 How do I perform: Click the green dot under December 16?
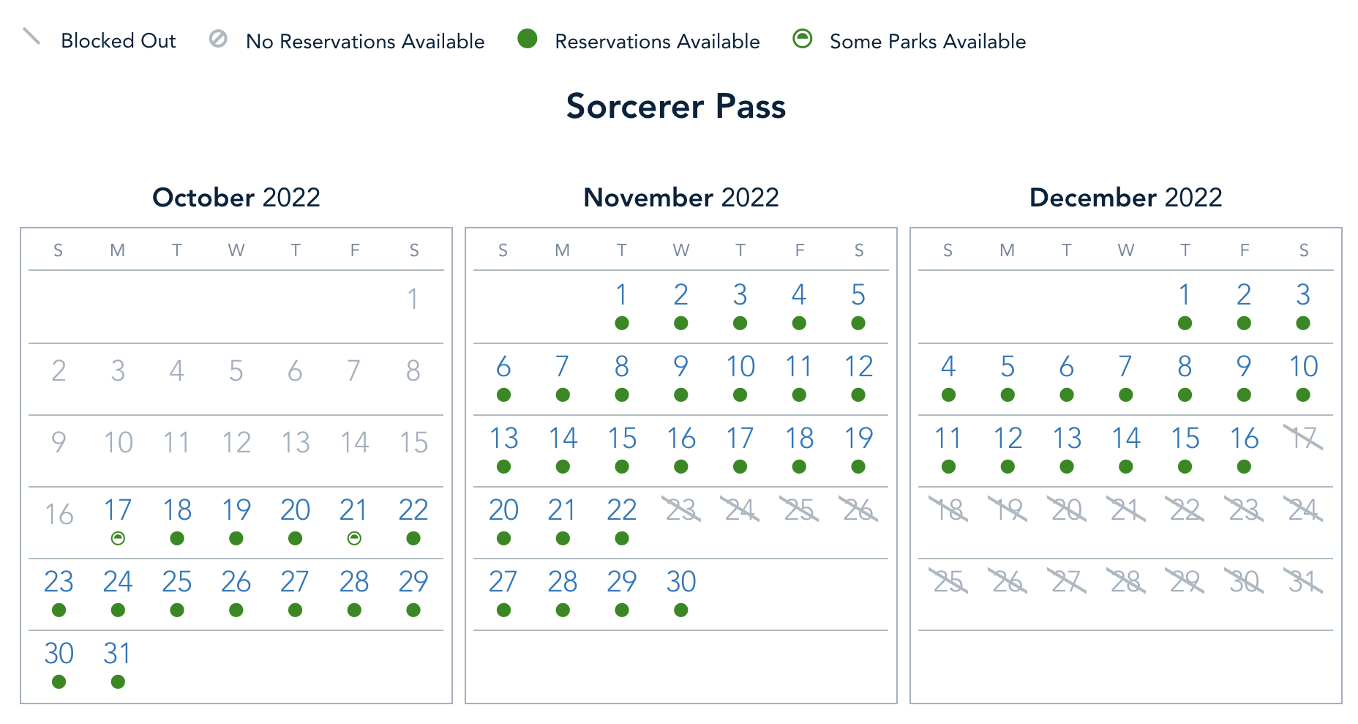[x=1244, y=466]
